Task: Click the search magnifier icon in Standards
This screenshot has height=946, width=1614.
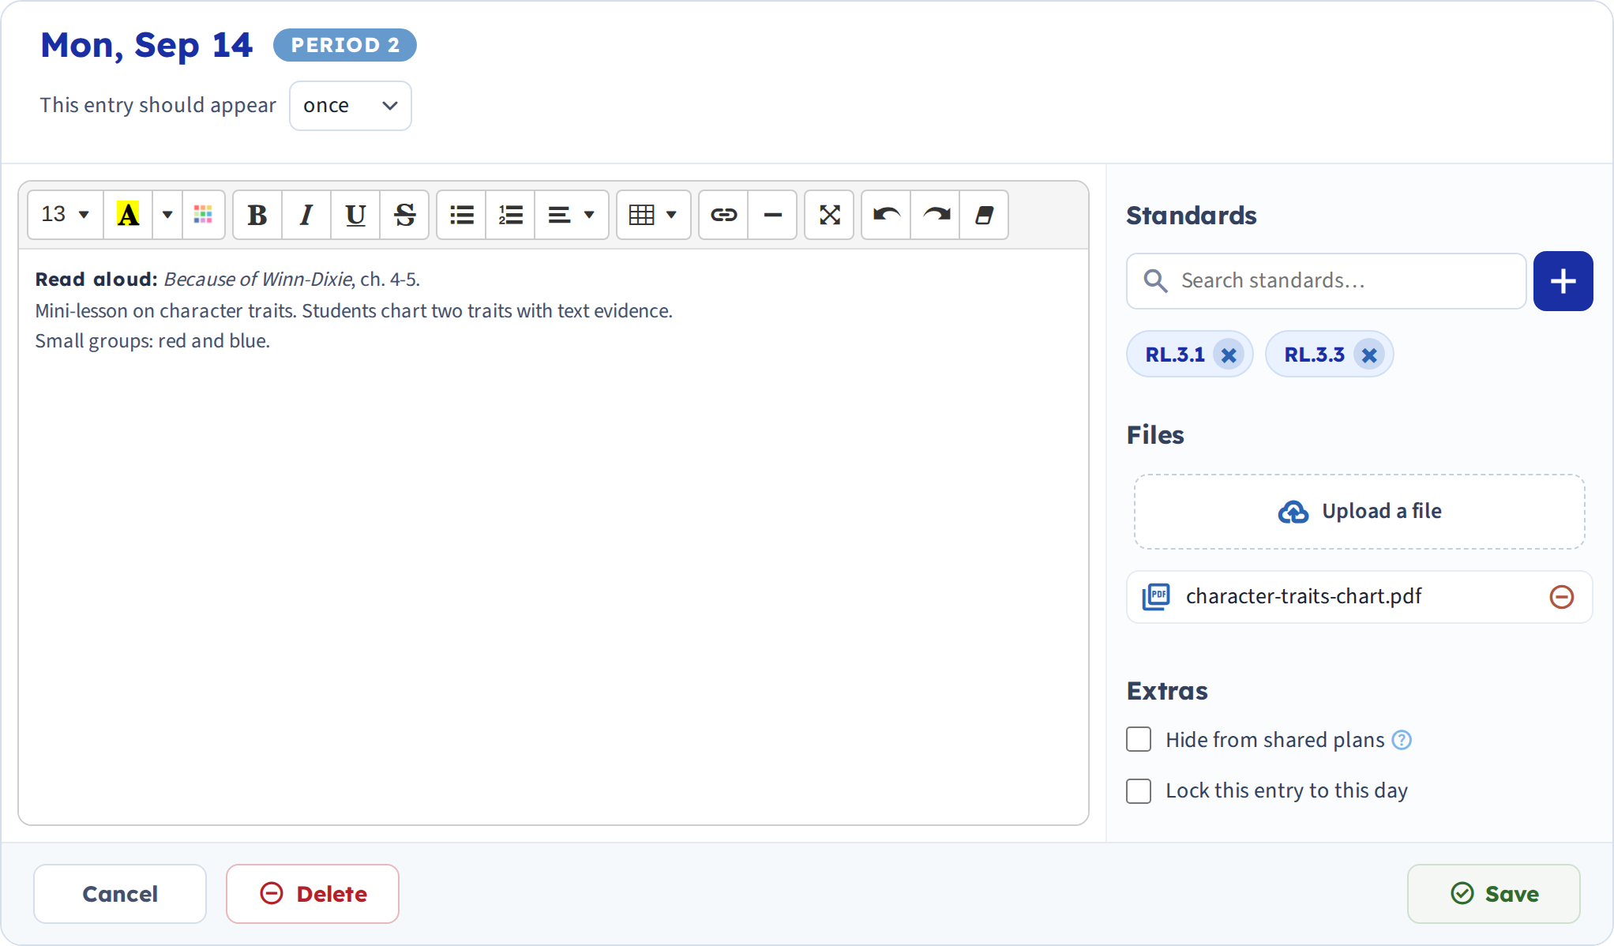Action: tap(1155, 281)
